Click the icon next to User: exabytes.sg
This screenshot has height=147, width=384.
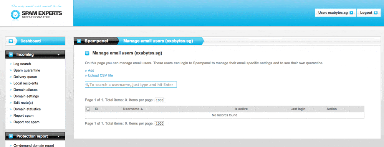click(x=351, y=13)
